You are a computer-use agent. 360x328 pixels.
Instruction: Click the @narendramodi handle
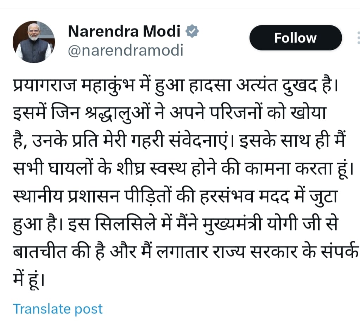[x=125, y=50]
